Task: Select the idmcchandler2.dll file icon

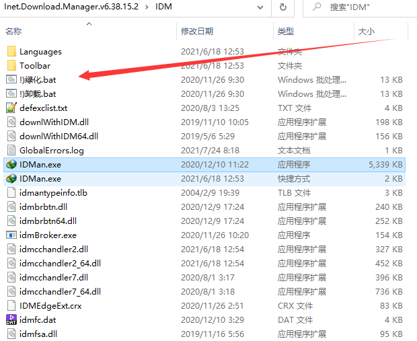Action: pyautogui.click(x=11, y=249)
